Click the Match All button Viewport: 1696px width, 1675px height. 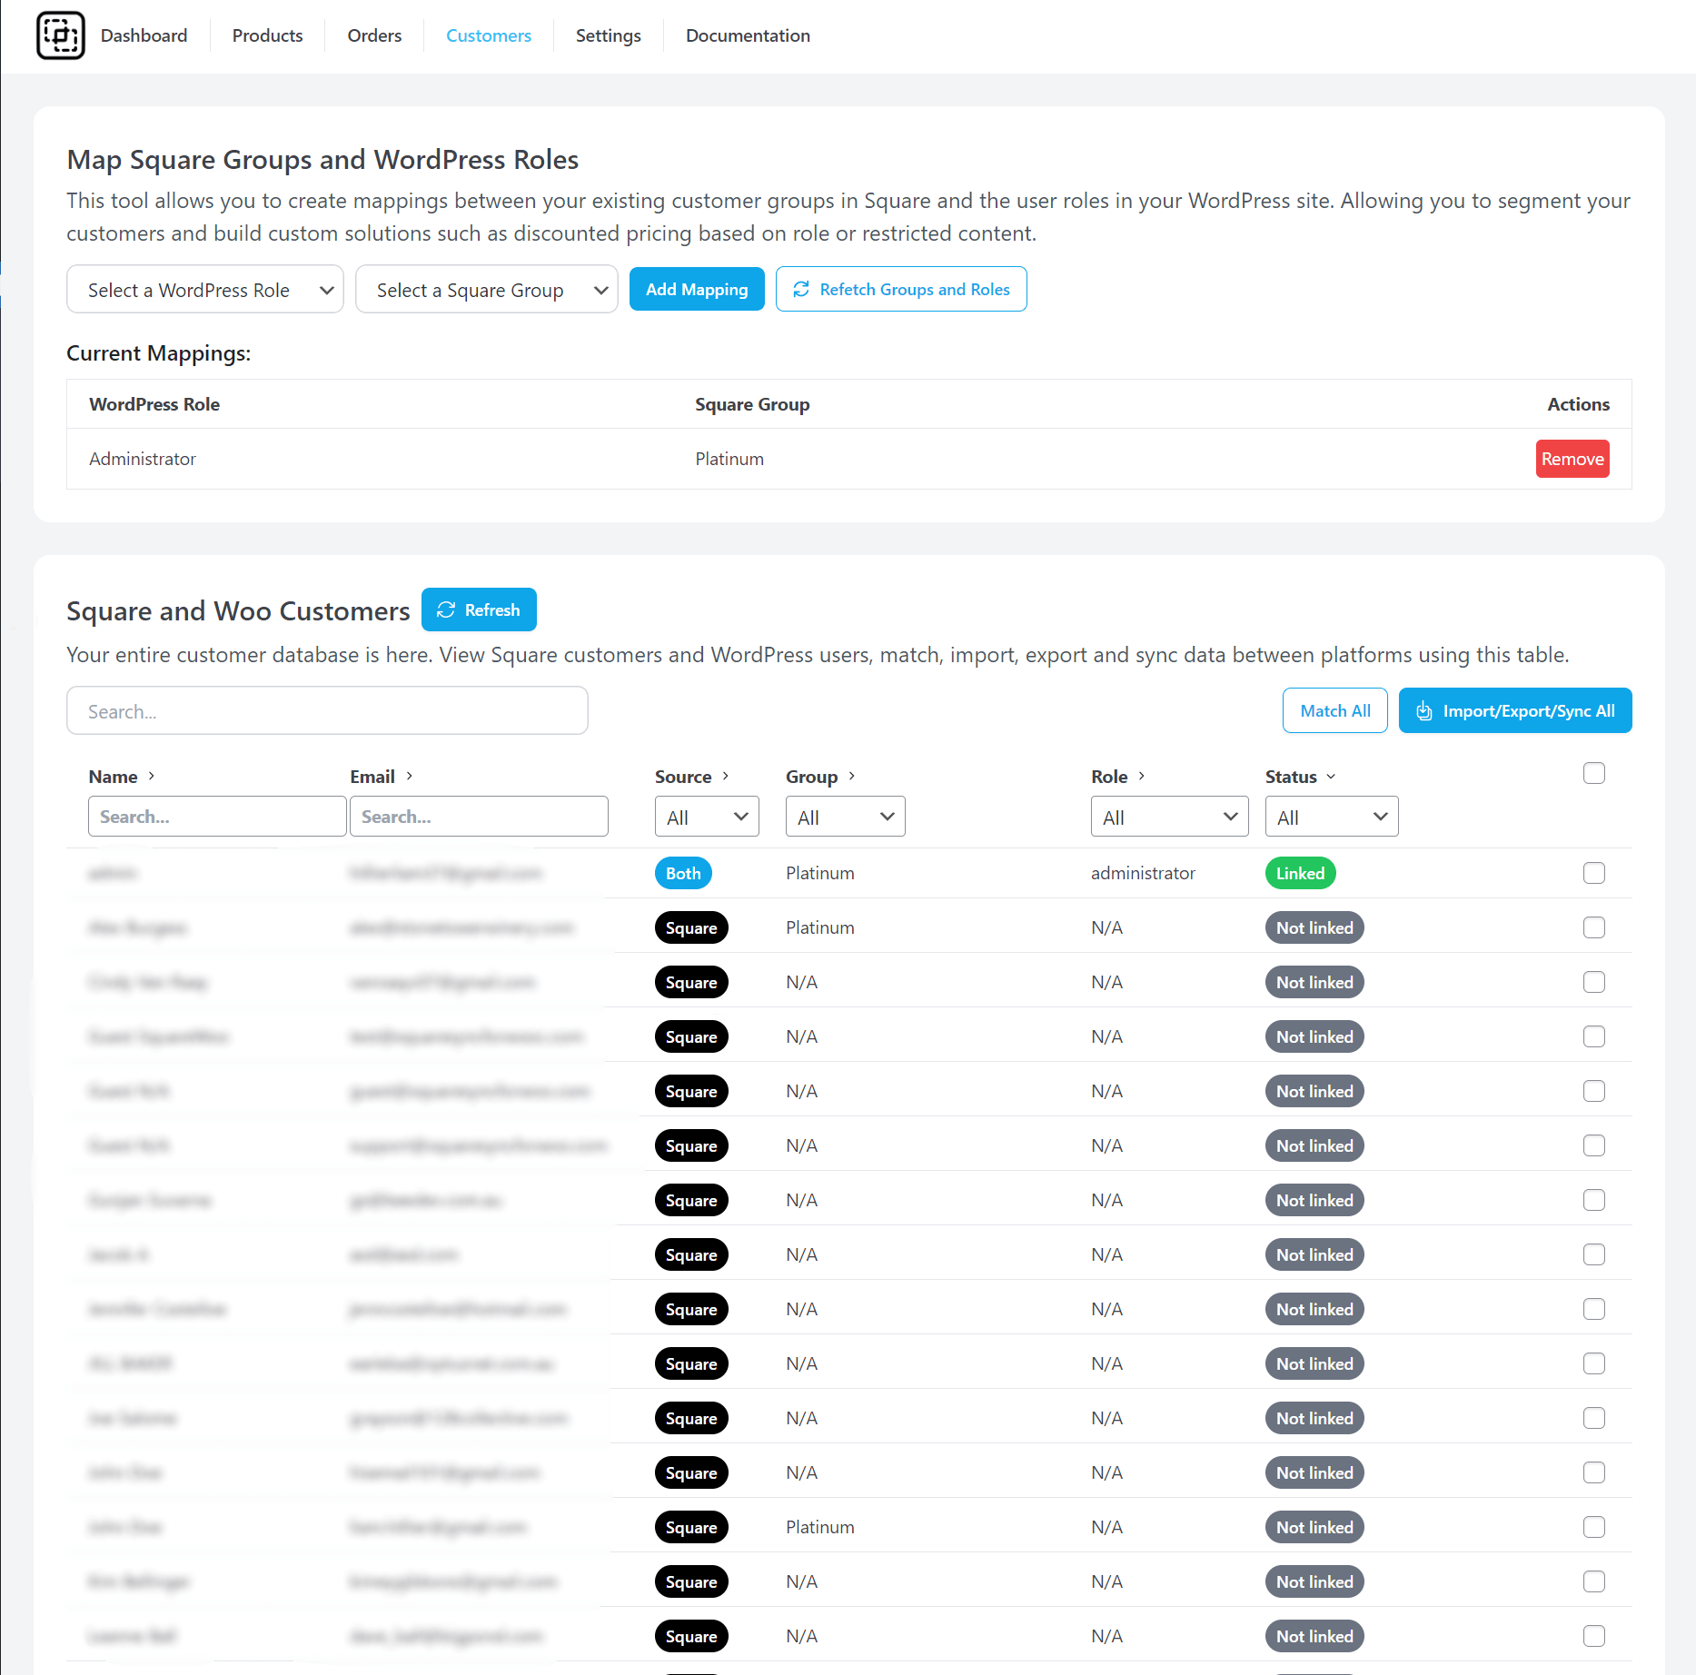pyautogui.click(x=1334, y=710)
